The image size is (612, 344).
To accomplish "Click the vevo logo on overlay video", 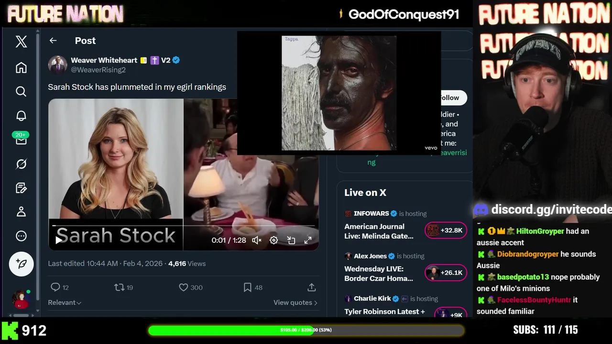I will 431,148.
